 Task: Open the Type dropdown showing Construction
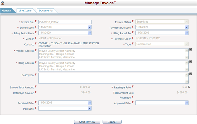[186, 44]
